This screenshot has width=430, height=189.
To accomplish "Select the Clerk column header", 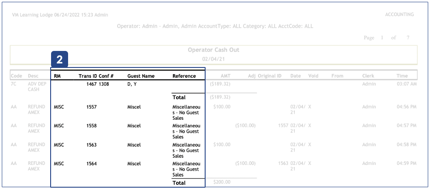I will (368, 76).
